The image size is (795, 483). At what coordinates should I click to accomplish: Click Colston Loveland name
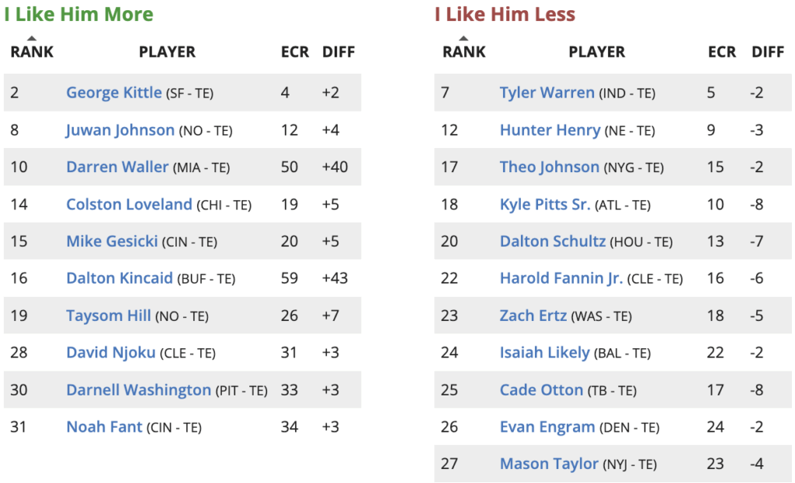[x=129, y=205]
